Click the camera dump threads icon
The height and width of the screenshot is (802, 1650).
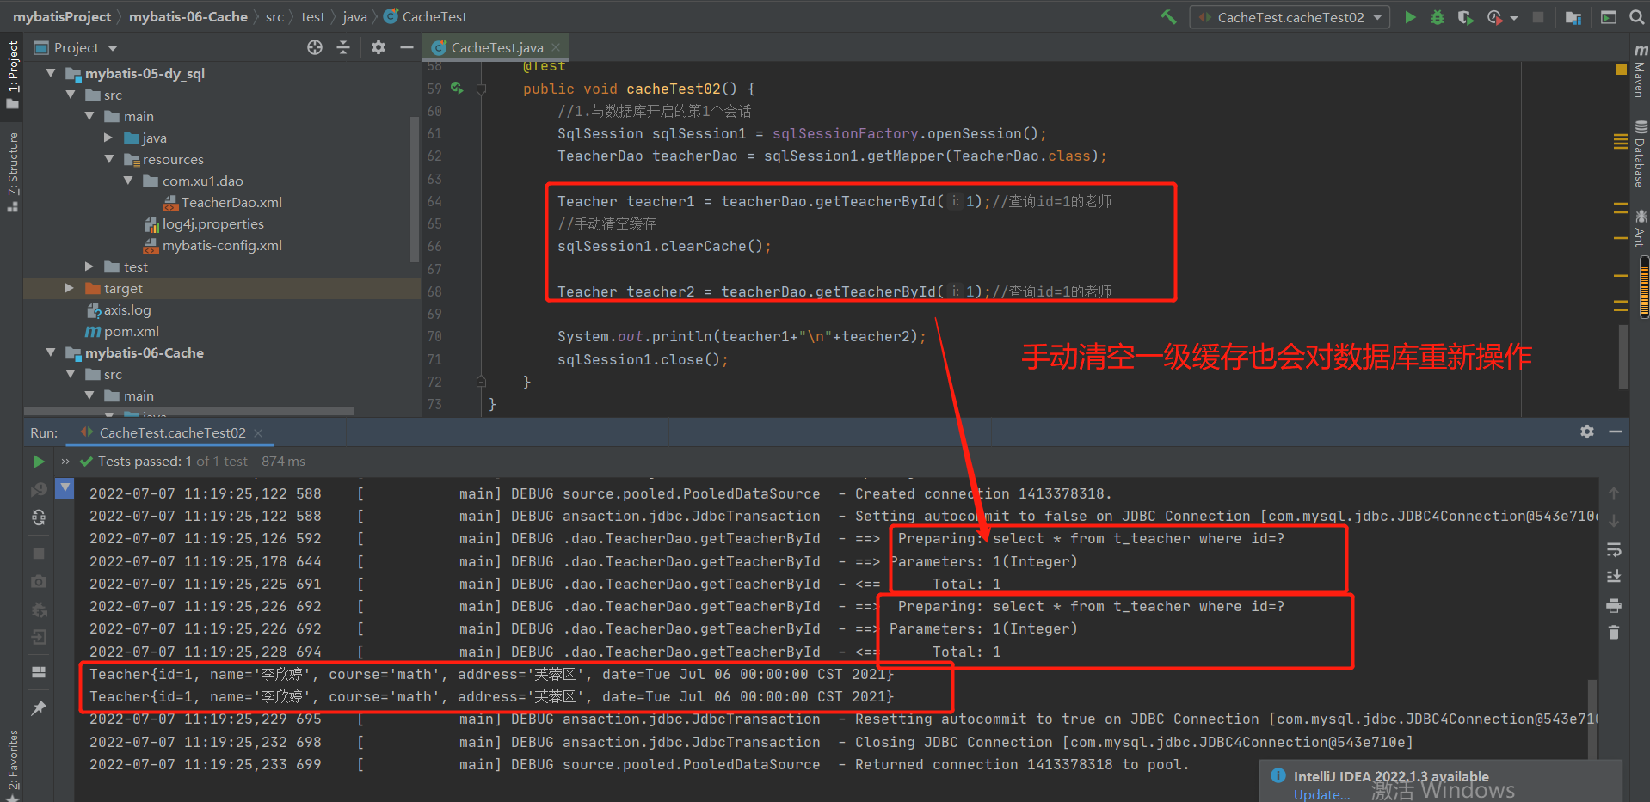[39, 582]
